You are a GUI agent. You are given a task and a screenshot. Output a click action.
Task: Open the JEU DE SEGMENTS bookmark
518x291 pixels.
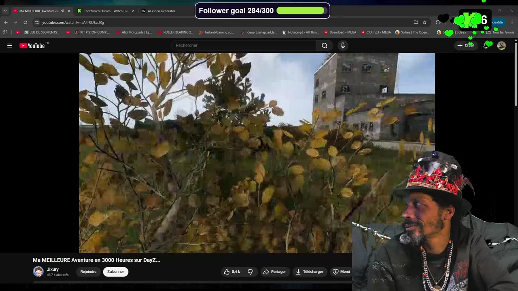coord(42,32)
